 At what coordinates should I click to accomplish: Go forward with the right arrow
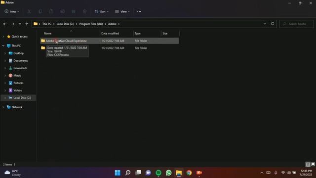click(13, 24)
